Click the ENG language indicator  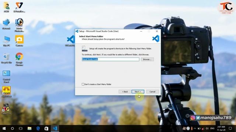click(212, 128)
